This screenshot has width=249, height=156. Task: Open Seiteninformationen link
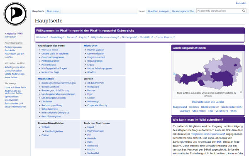(x=15, y=106)
